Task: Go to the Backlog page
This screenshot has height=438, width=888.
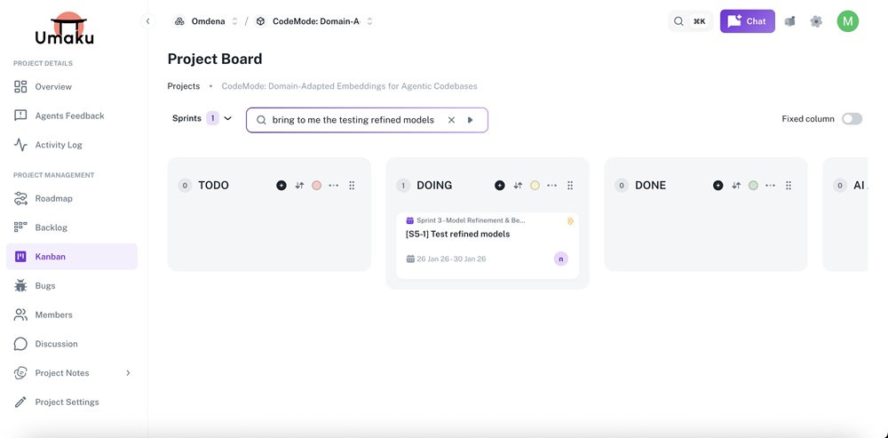Action: click(x=51, y=227)
